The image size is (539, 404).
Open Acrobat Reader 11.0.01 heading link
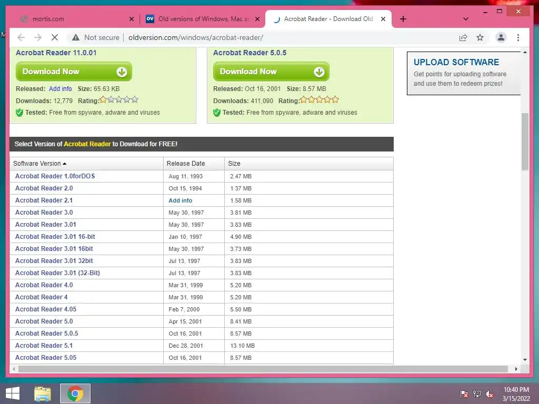[x=56, y=53]
